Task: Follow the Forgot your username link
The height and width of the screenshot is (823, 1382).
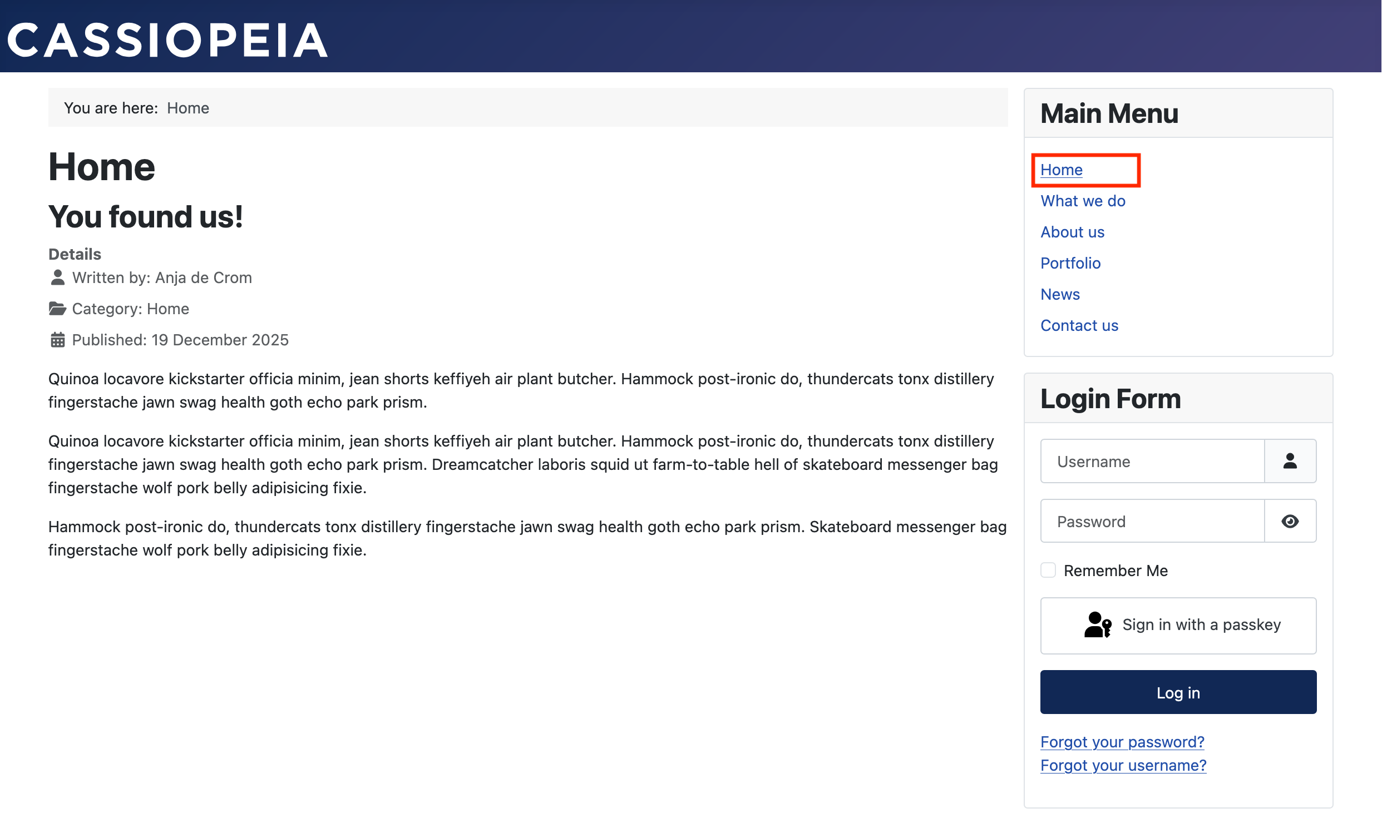Action: pyautogui.click(x=1123, y=765)
